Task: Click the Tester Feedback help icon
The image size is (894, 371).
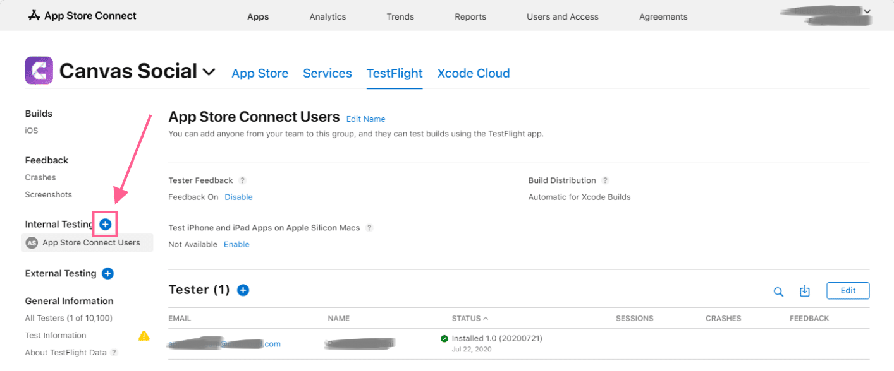Action: point(242,180)
